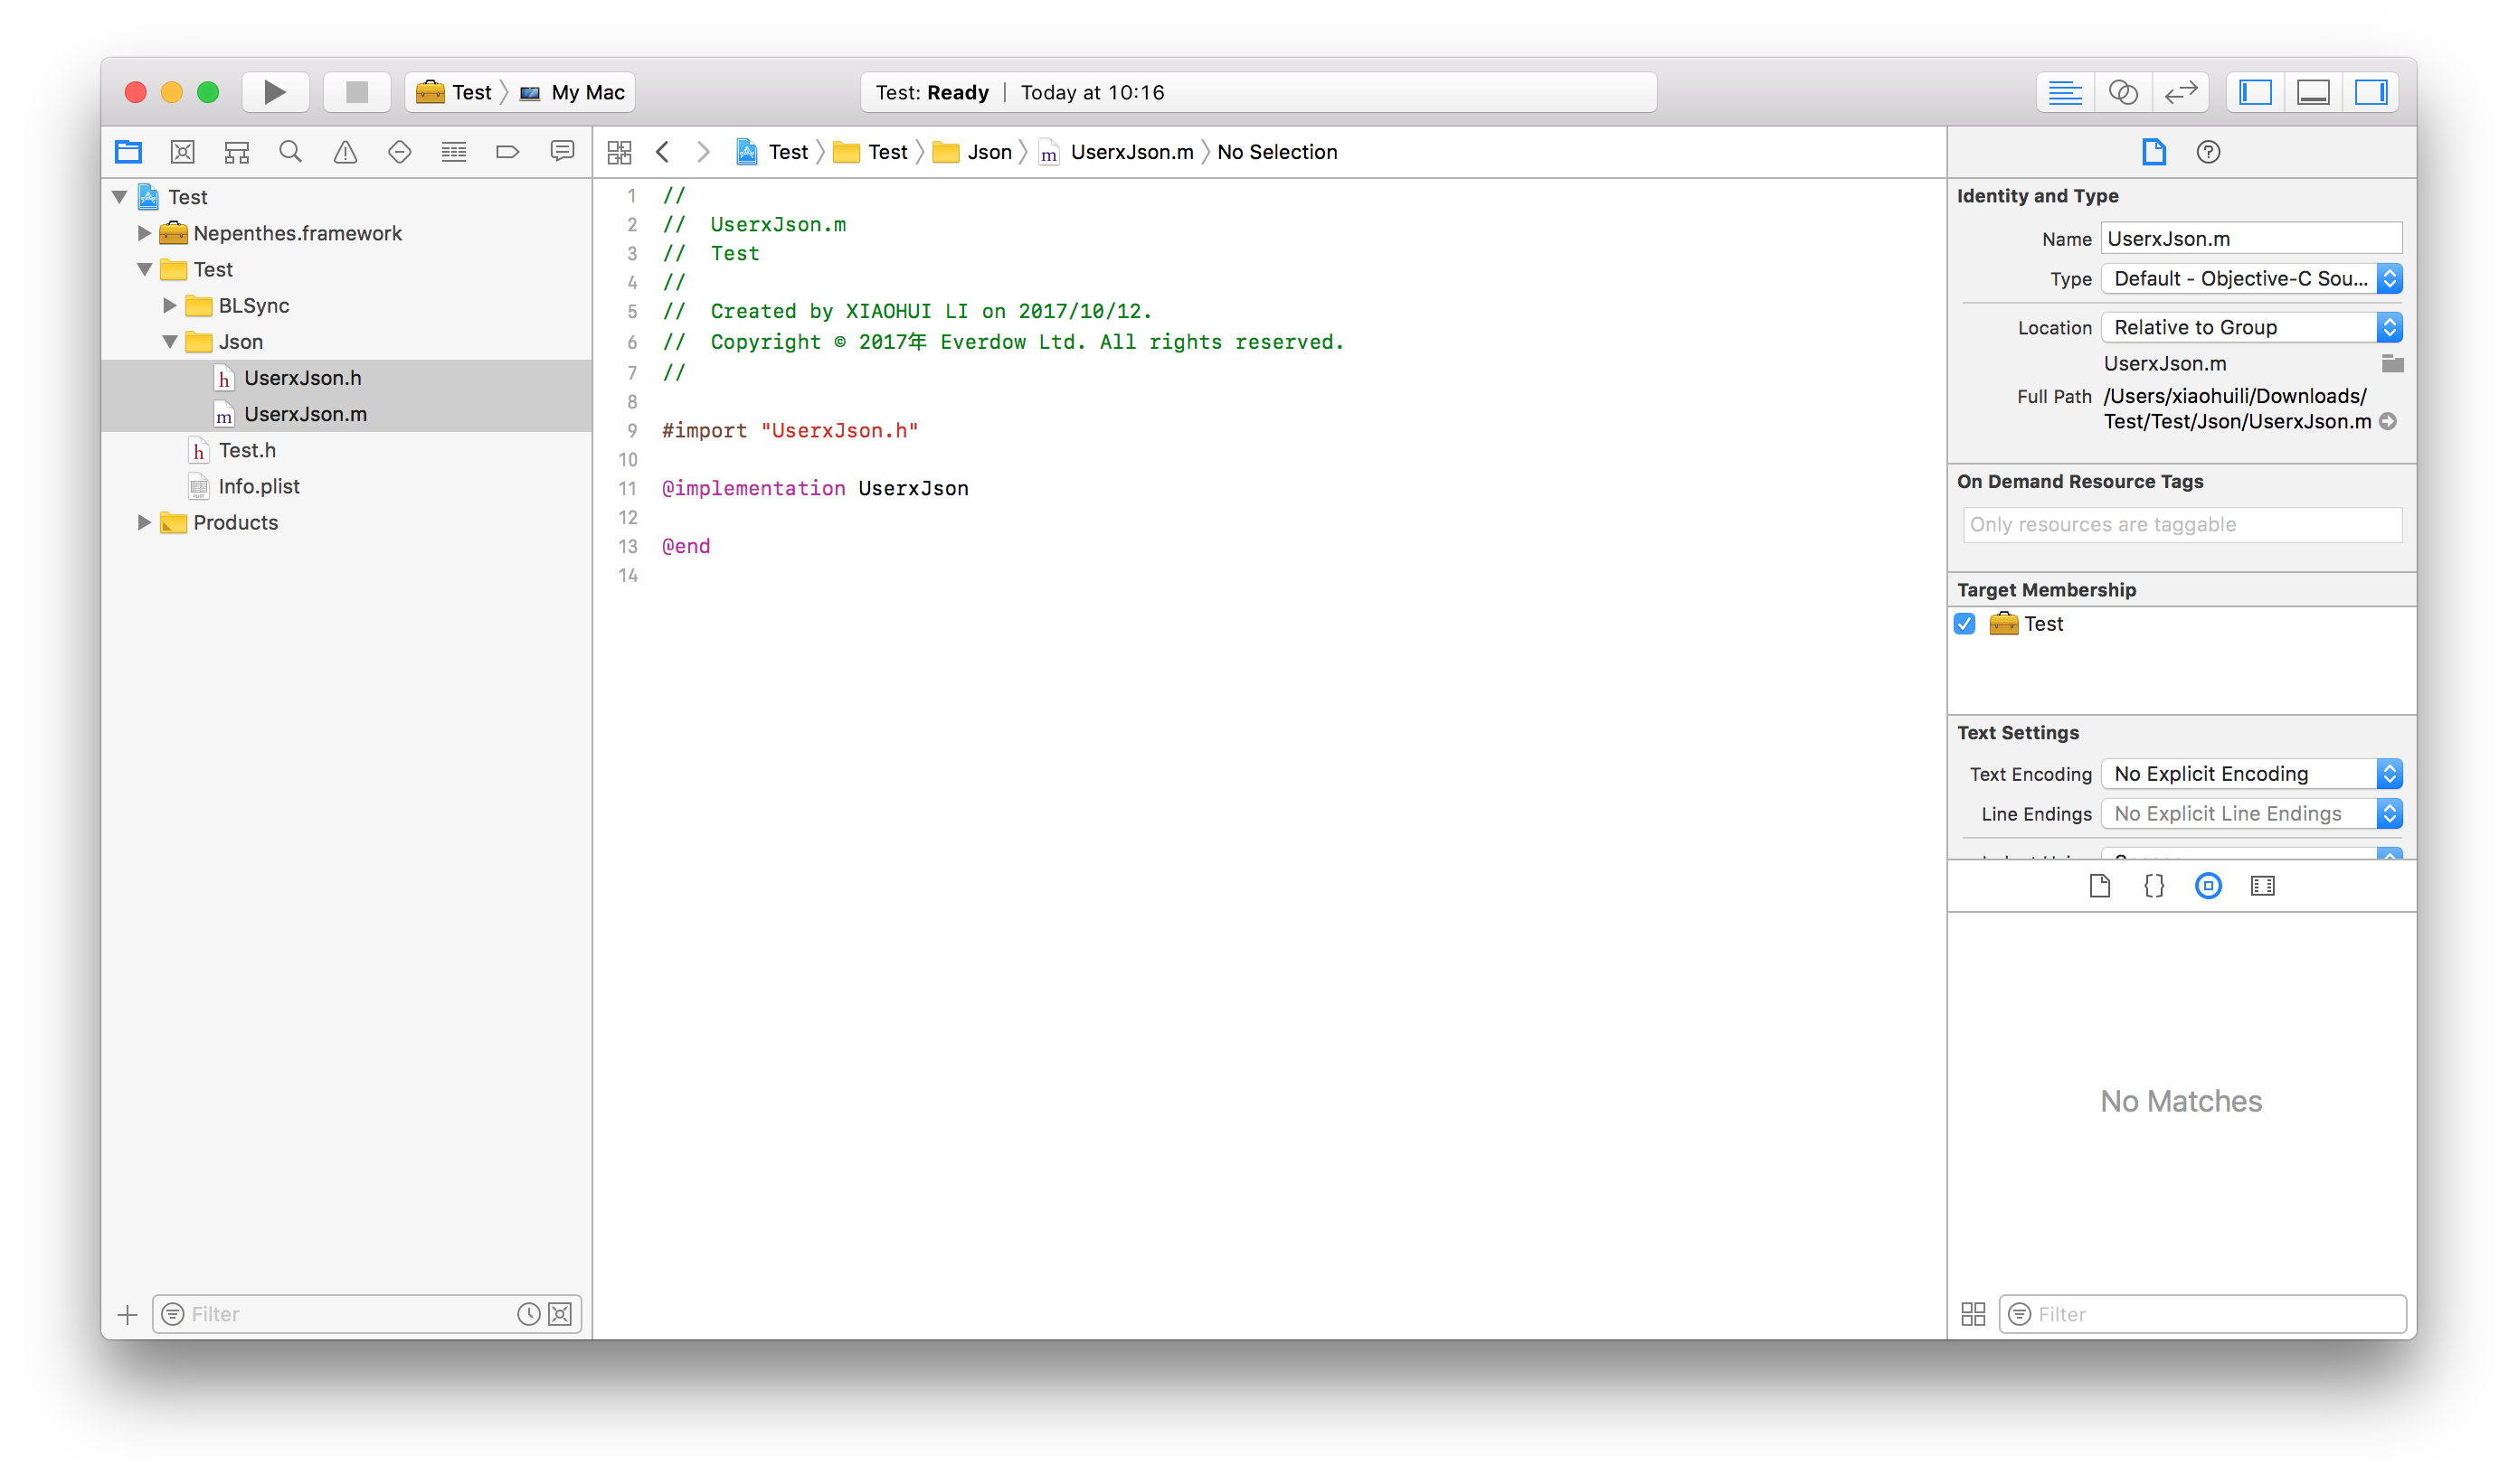Toggle the Utilities panel visibility
The height and width of the screenshot is (1484, 2518).
(x=2371, y=92)
